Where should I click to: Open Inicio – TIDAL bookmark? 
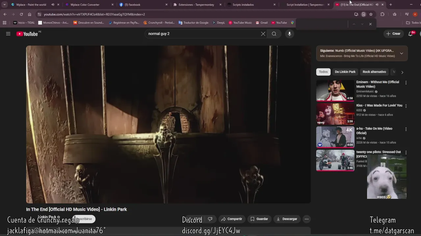[24, 23]
